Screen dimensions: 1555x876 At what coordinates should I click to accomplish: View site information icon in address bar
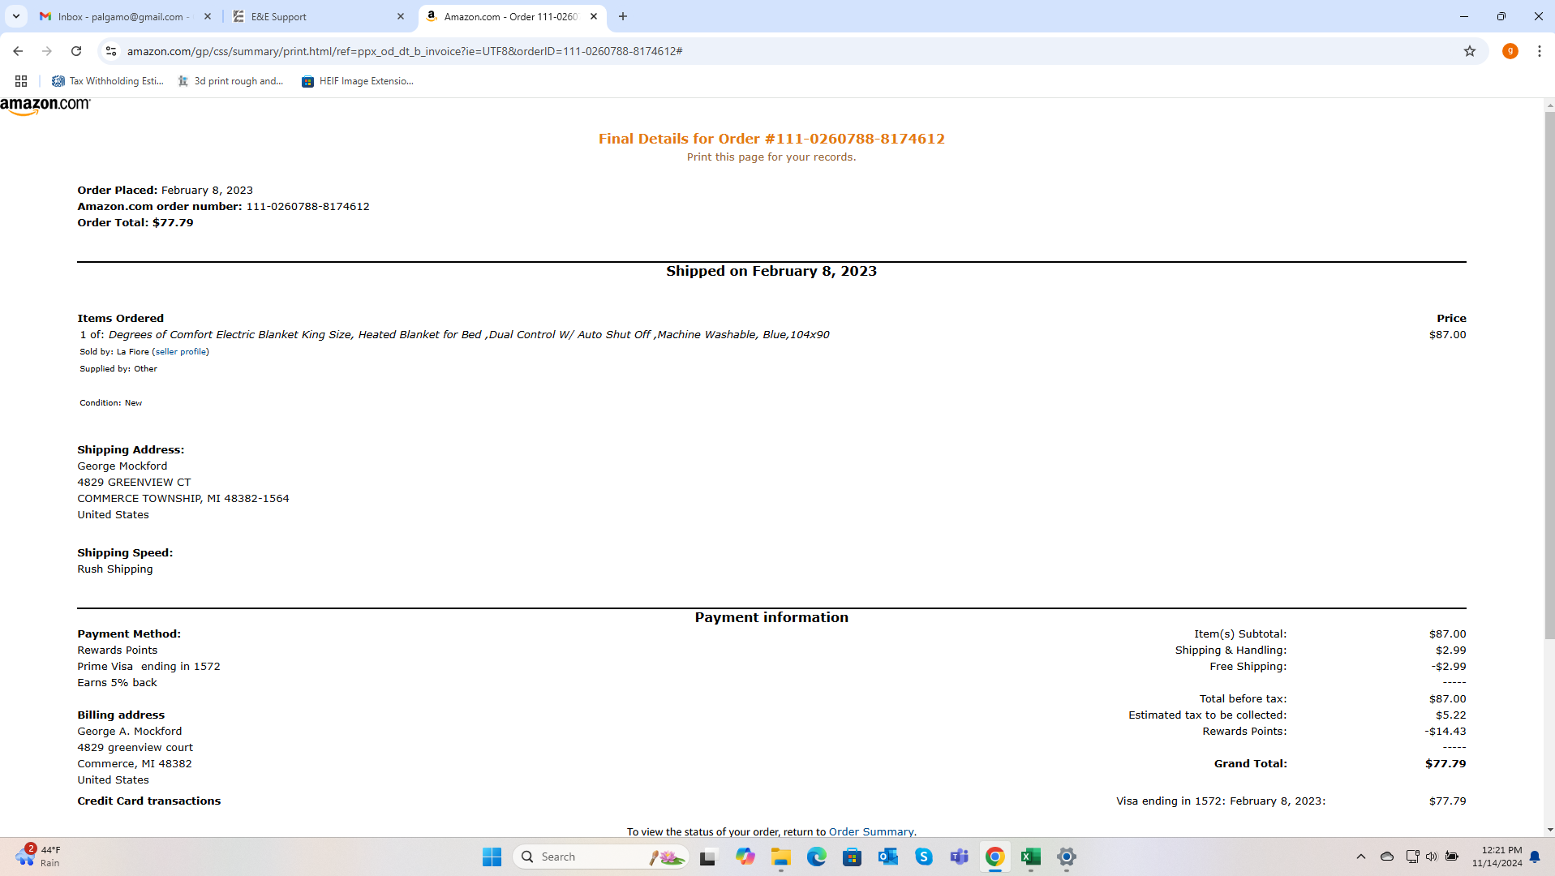coord(111,51)
